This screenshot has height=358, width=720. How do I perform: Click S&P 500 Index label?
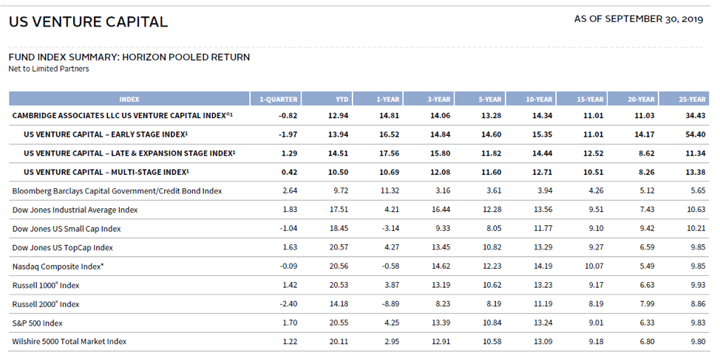37,323
